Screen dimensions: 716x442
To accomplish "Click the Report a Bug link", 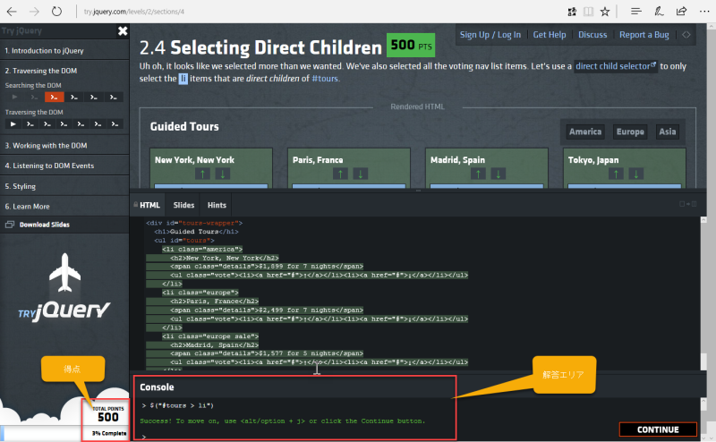I will pyautogui.click(x=644, y=35).
